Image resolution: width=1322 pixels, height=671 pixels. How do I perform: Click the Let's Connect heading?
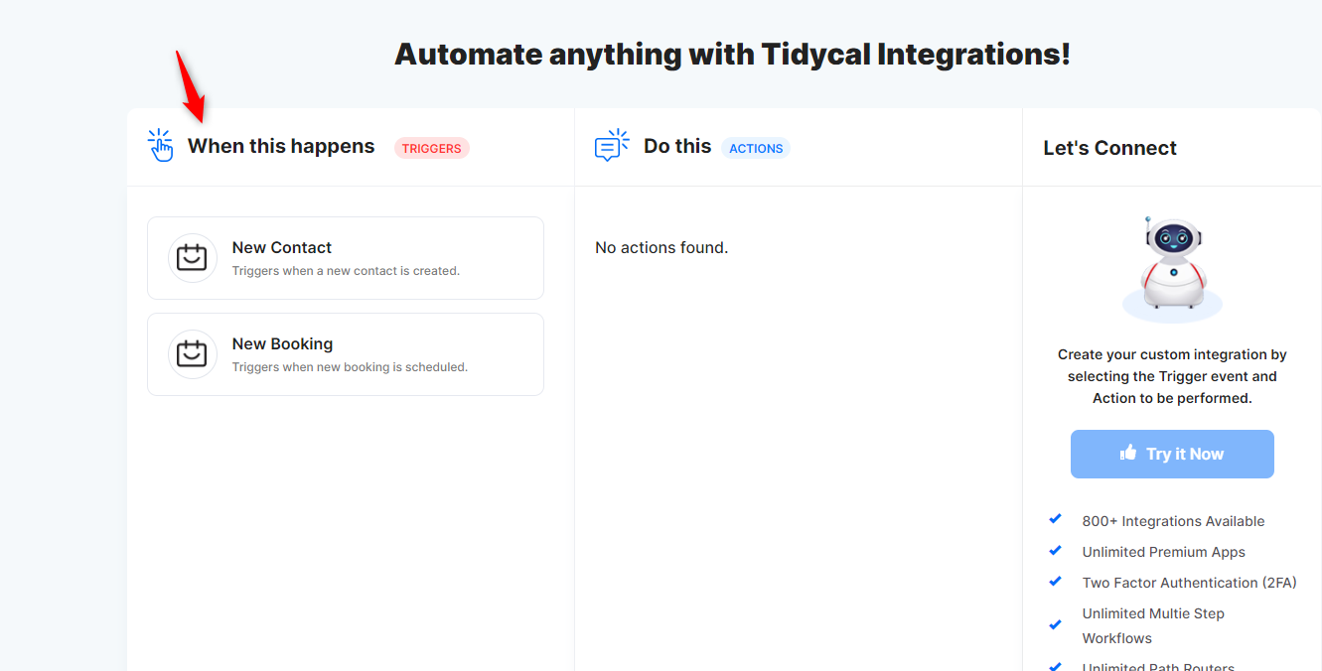point(1109,148)
